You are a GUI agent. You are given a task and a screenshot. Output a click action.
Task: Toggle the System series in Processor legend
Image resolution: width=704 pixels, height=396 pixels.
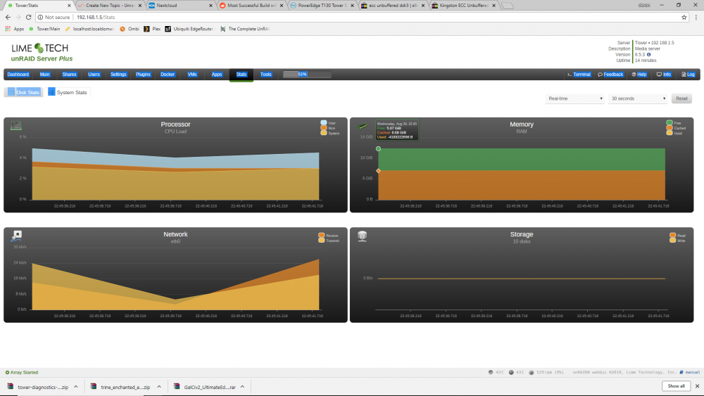(330, 133)
